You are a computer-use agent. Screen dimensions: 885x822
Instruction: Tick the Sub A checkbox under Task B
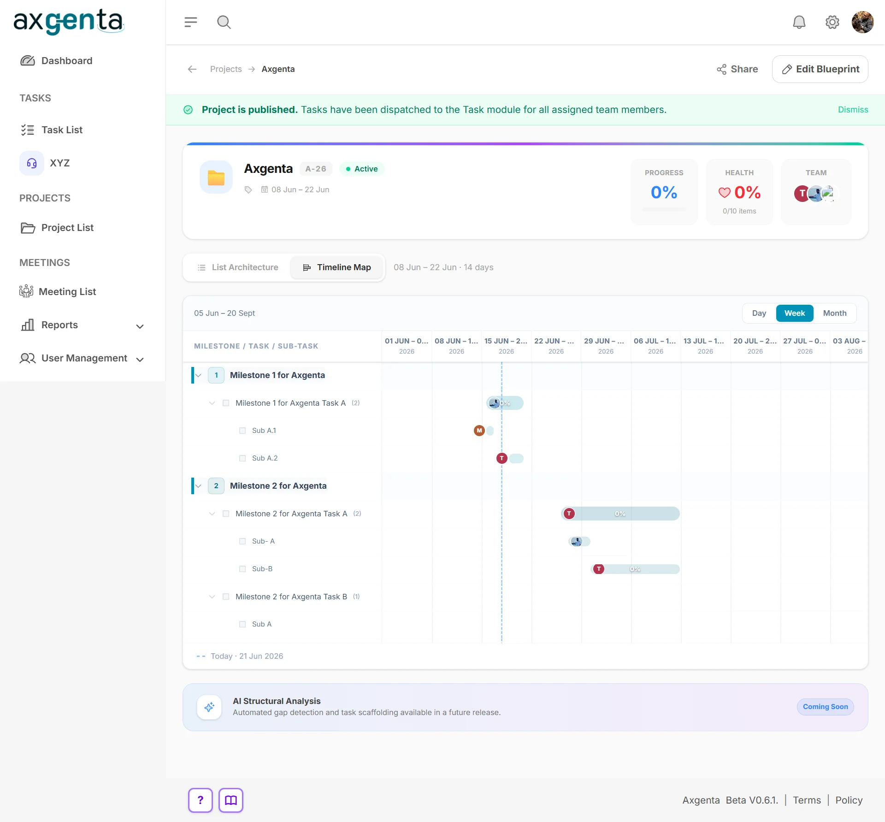click(x=242, y=624)
